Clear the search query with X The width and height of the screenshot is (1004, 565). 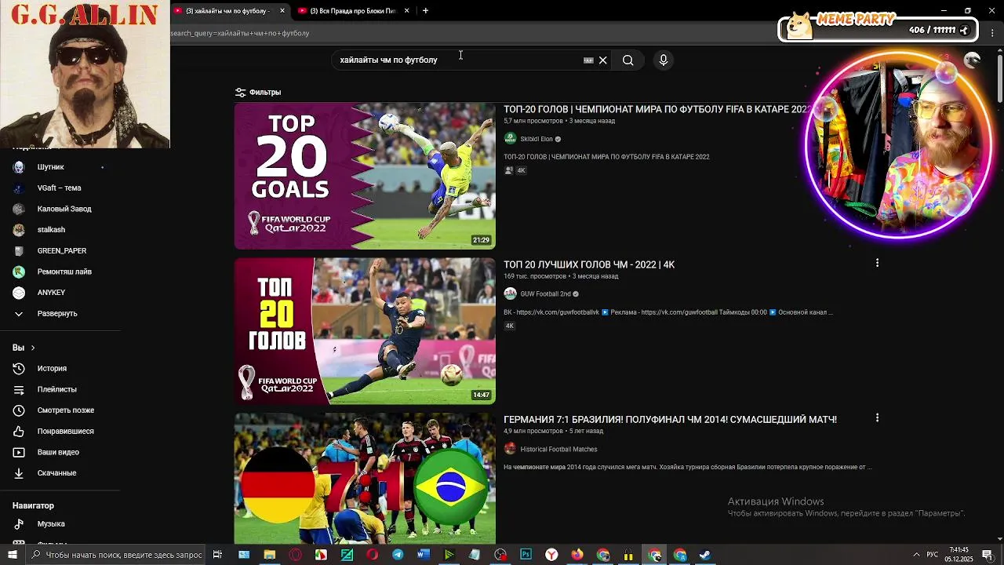pos(602,60)
